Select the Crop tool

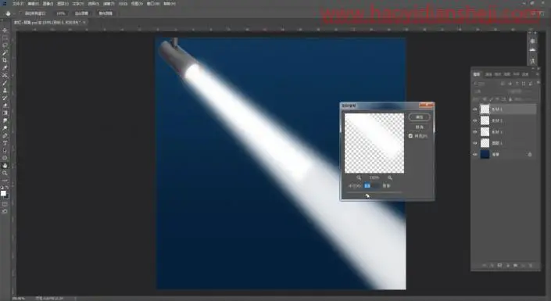click(x=5, y=60)
